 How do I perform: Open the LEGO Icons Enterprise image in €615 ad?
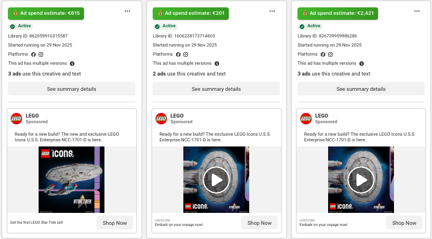pos(72,179)
